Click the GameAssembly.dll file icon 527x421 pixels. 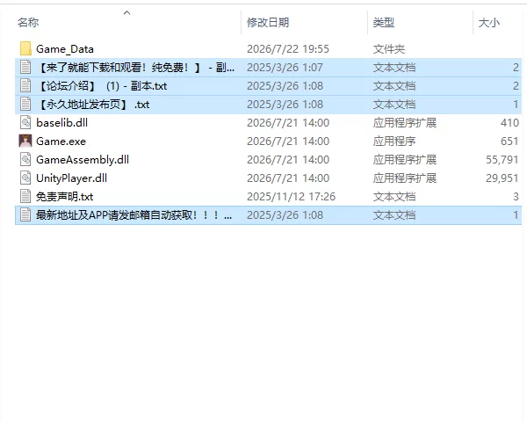pyautogui.click(x=25, y=160)
